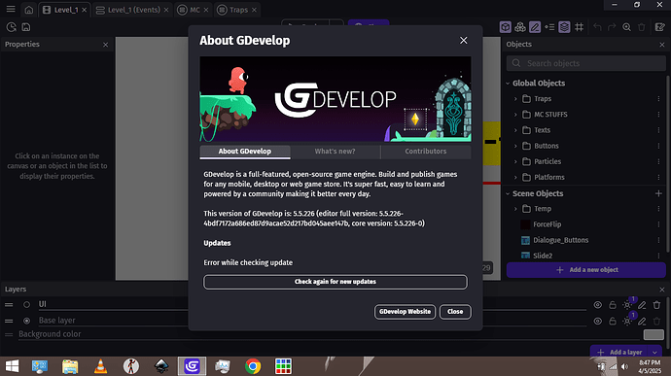Switch to the What's new? tab
Screen dimensions: 671x376
335,152
